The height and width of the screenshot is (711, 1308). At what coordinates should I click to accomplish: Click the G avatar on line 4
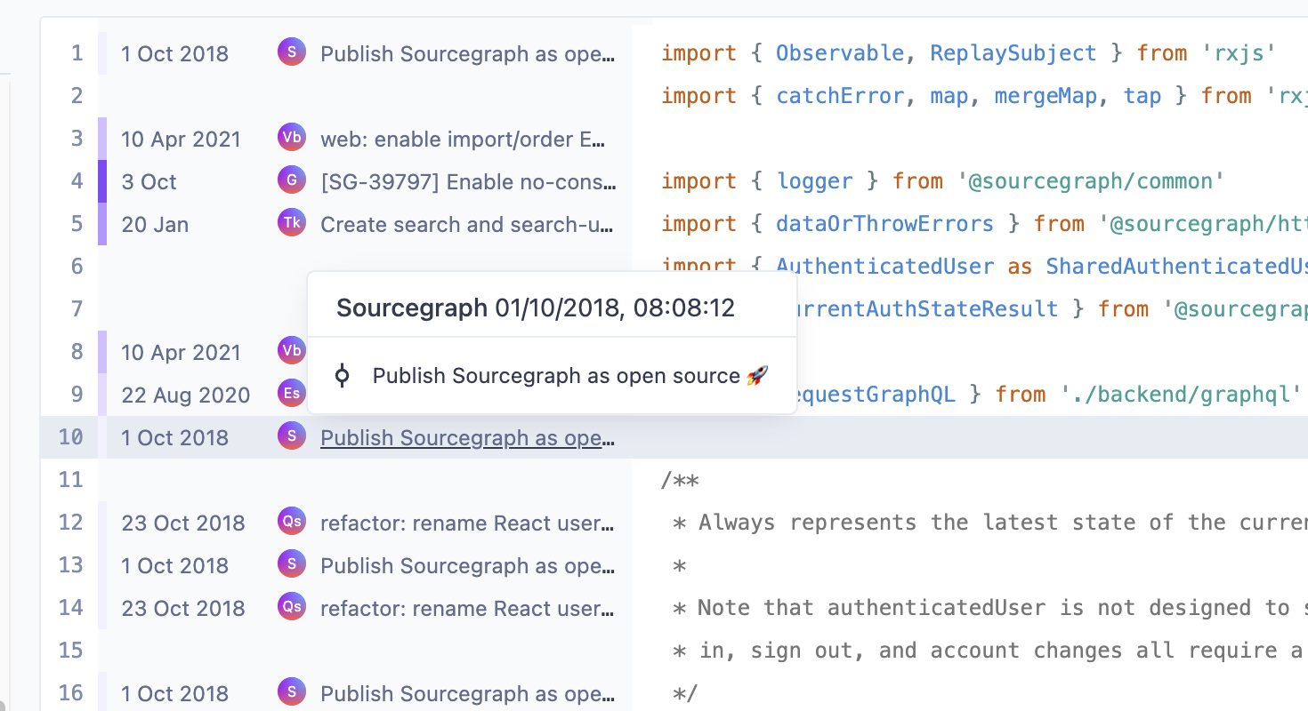tap(292, 180)
